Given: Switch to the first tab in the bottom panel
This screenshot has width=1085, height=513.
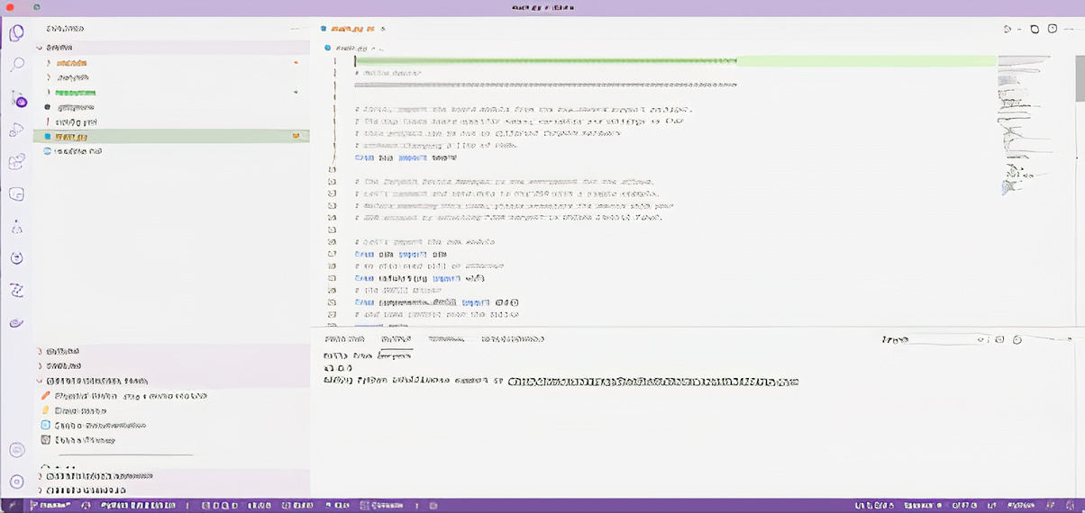Looking at the screenshot, I should [343, 339].
